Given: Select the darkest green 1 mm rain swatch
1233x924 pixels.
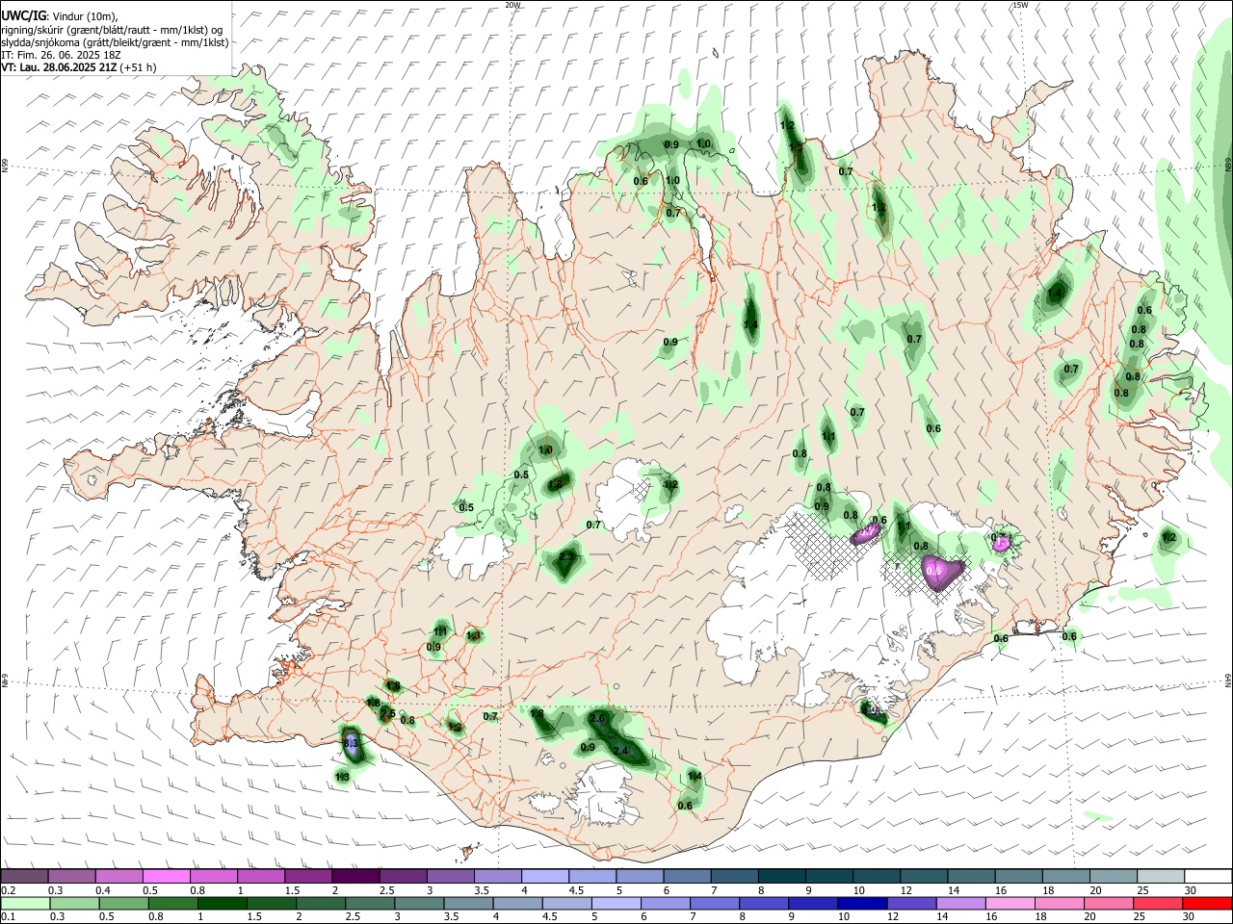Looking at the screenshot, I should (222, 904).
